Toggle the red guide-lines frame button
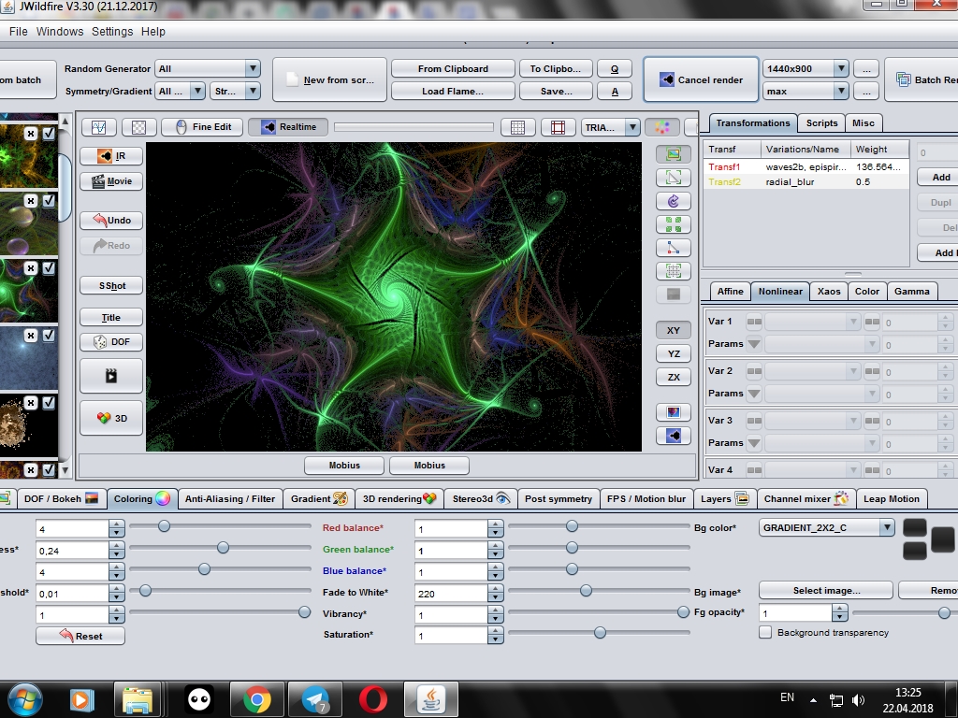 (558, 127)
